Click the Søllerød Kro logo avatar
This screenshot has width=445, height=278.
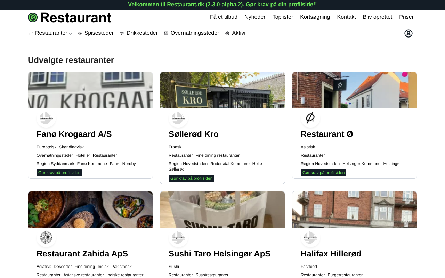pyautogui.click(x=178, y=118)
